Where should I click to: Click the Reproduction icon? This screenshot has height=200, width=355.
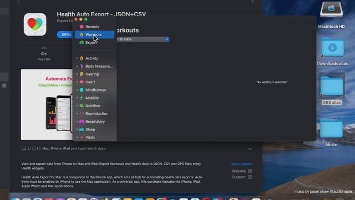pyautogui.click(x=82, y=113)
